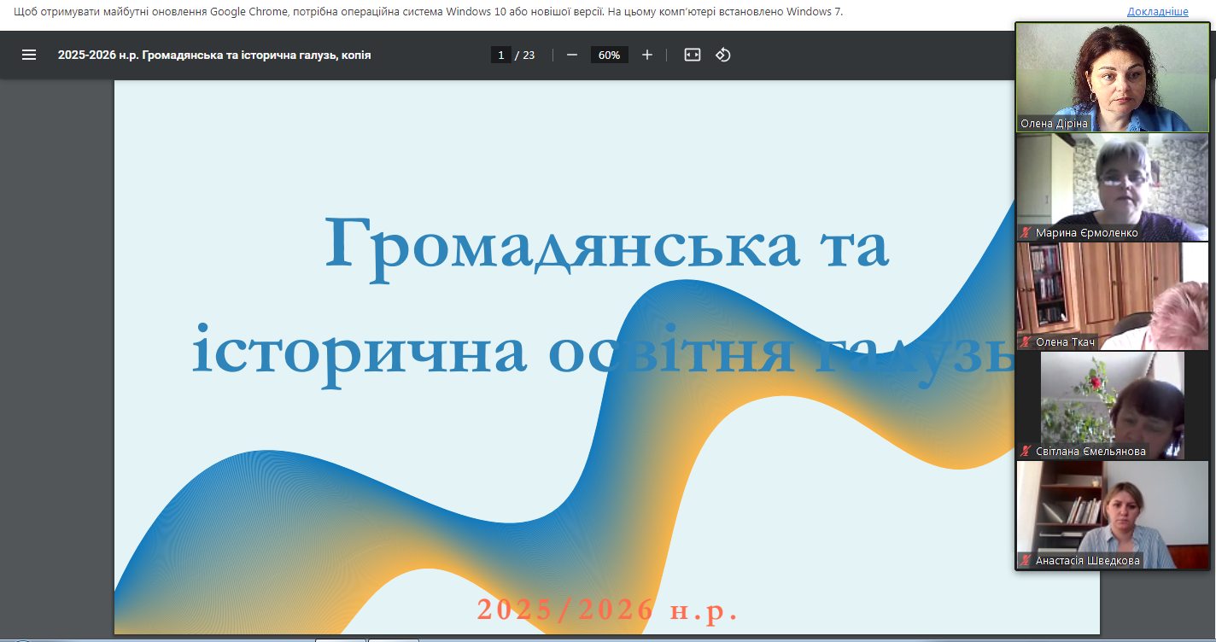The image size is (1216, 642).
Task: Click the fit to page icon
Action: (x=693, y=55)
